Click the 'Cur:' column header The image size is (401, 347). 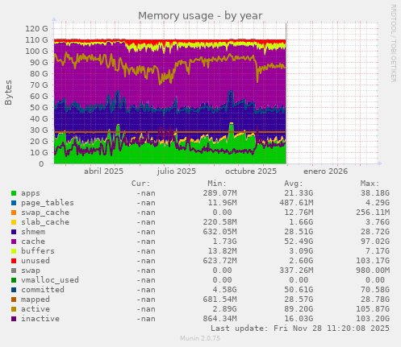(x=140, y=184)
